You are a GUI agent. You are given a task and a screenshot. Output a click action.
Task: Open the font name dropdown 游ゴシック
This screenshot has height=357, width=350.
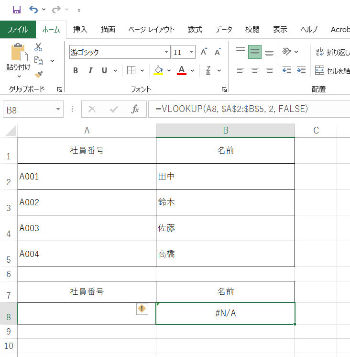point(167,52)
